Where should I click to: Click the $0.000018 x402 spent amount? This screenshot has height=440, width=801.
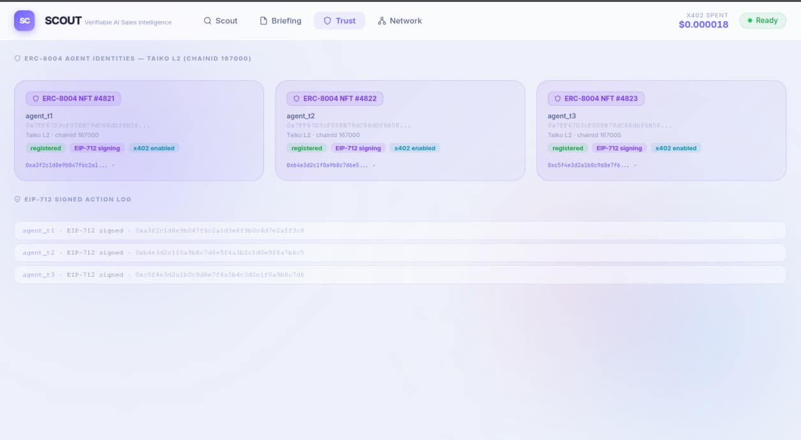pos(703,25)
